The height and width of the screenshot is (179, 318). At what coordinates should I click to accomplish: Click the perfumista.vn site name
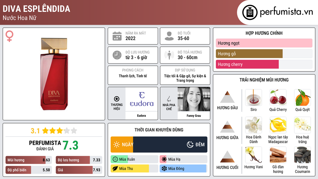tap(286, 12)
